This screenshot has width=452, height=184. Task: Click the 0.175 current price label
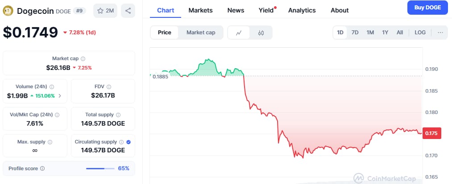431,133
